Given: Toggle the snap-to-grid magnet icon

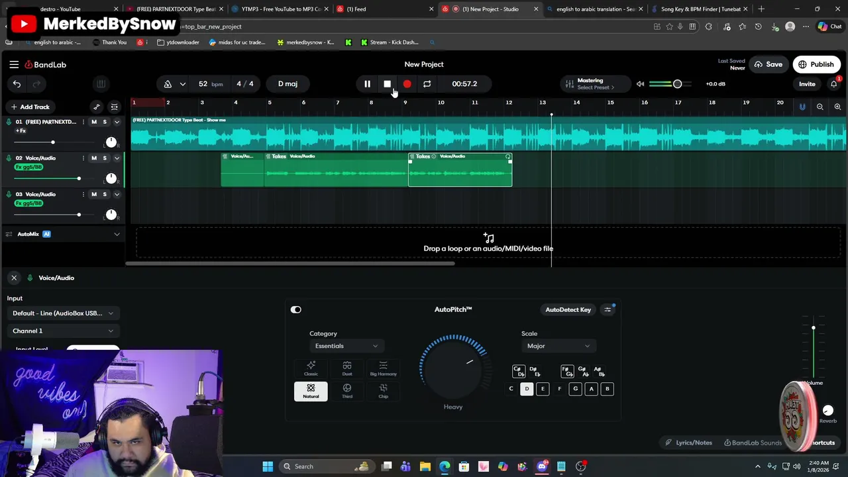Looking at the screenshot, I should click(802, 107).
